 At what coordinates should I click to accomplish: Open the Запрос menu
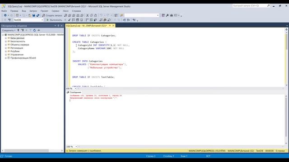[33, 11]
